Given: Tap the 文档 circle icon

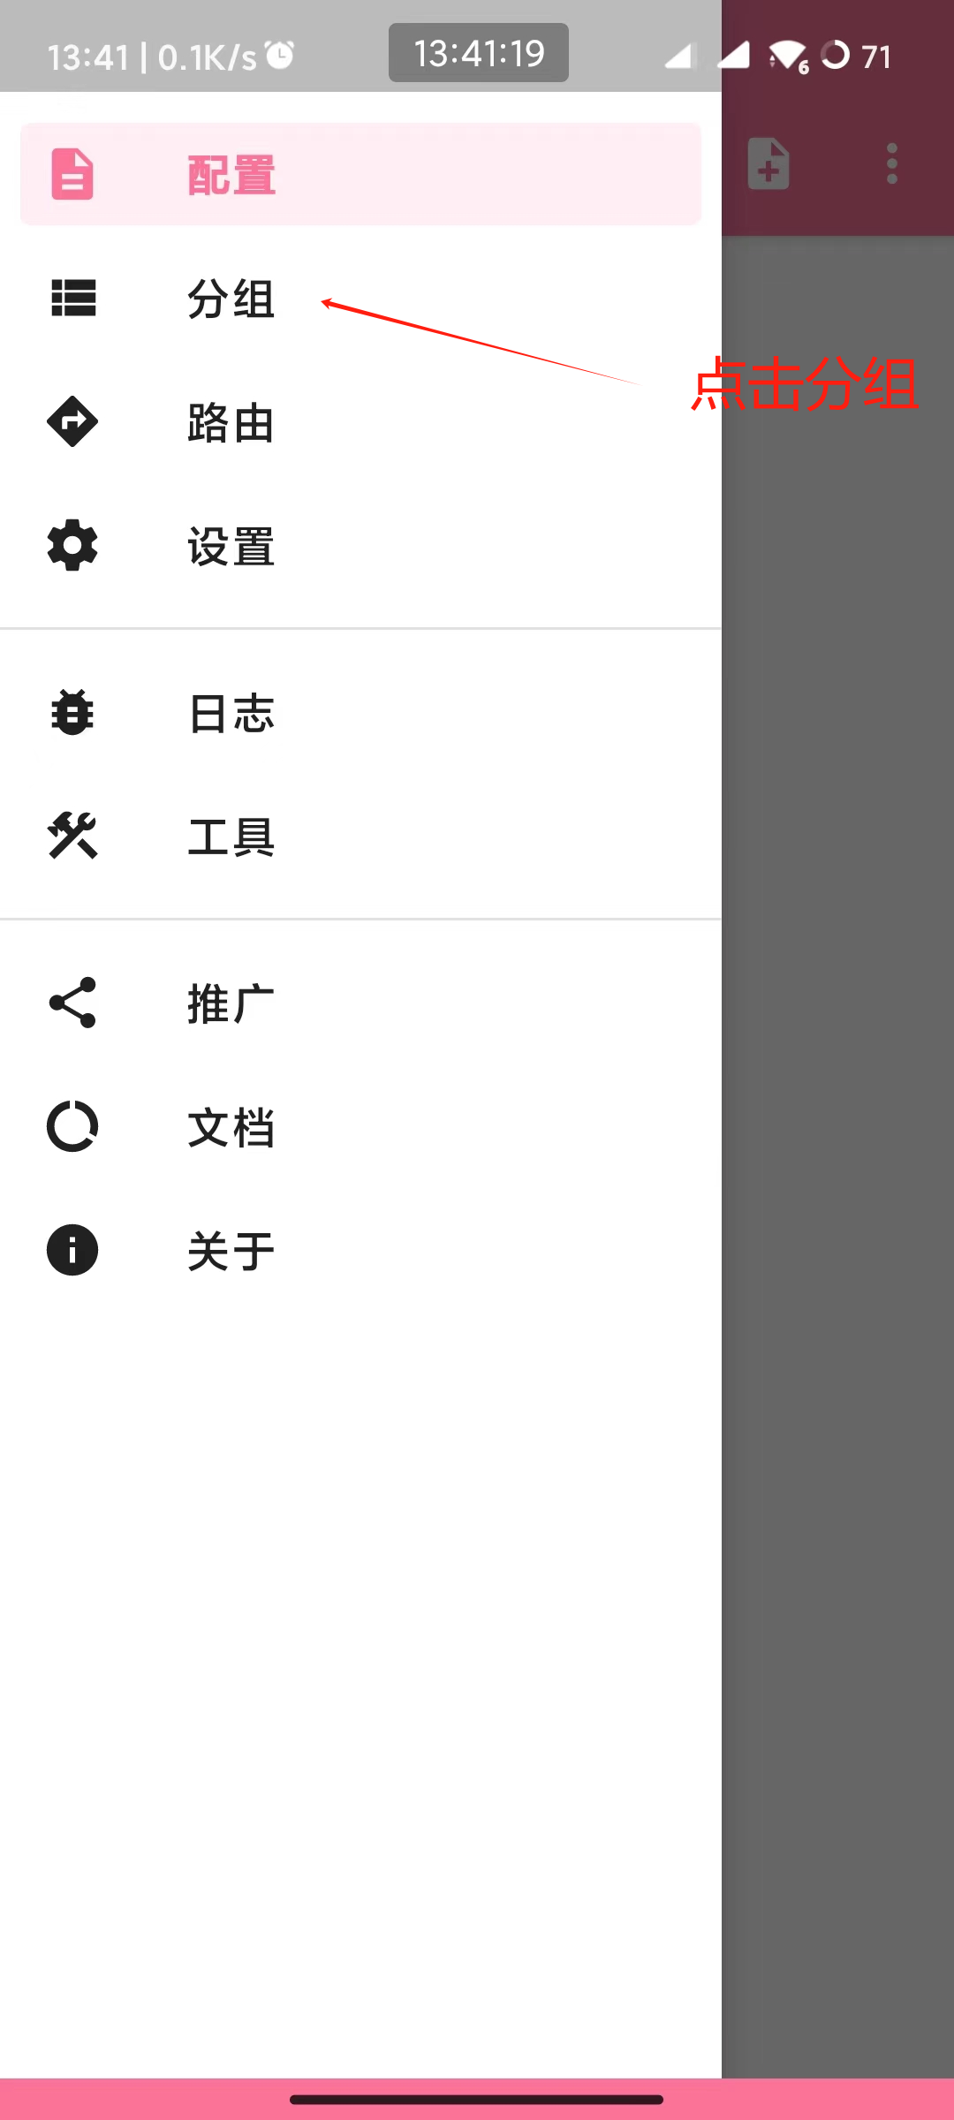Looking at the screenshot, I should pyautogui.click(x=72, y=1126).
